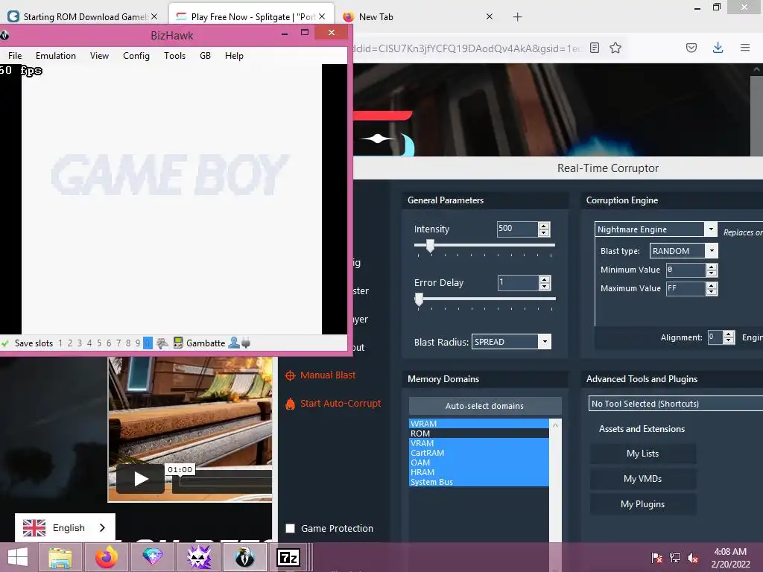Increase Error Delay with the spinner arrow
763x572 pixels.
pyautogui.click(x=545, y=280)
